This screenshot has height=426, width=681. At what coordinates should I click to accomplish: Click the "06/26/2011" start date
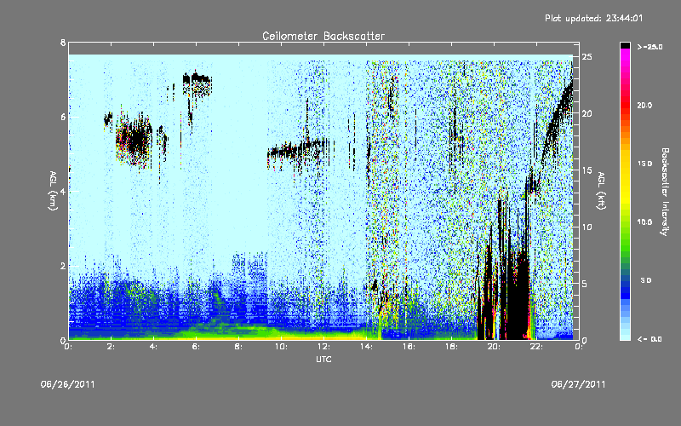[68, 384]
